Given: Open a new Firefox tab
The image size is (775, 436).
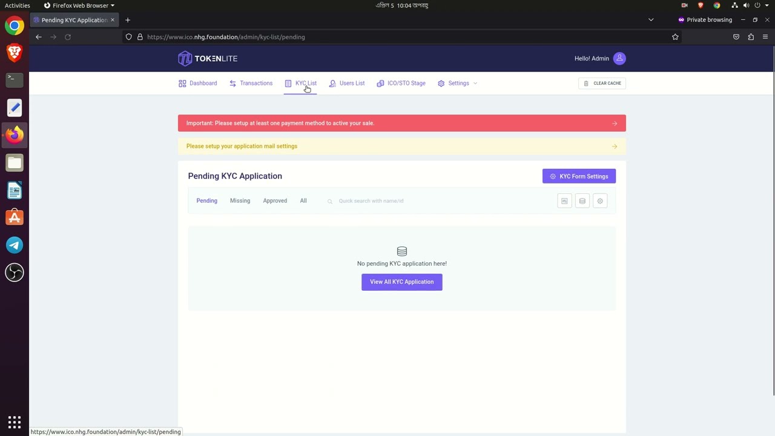Looking at the screenshot, I should click(128, 20).
